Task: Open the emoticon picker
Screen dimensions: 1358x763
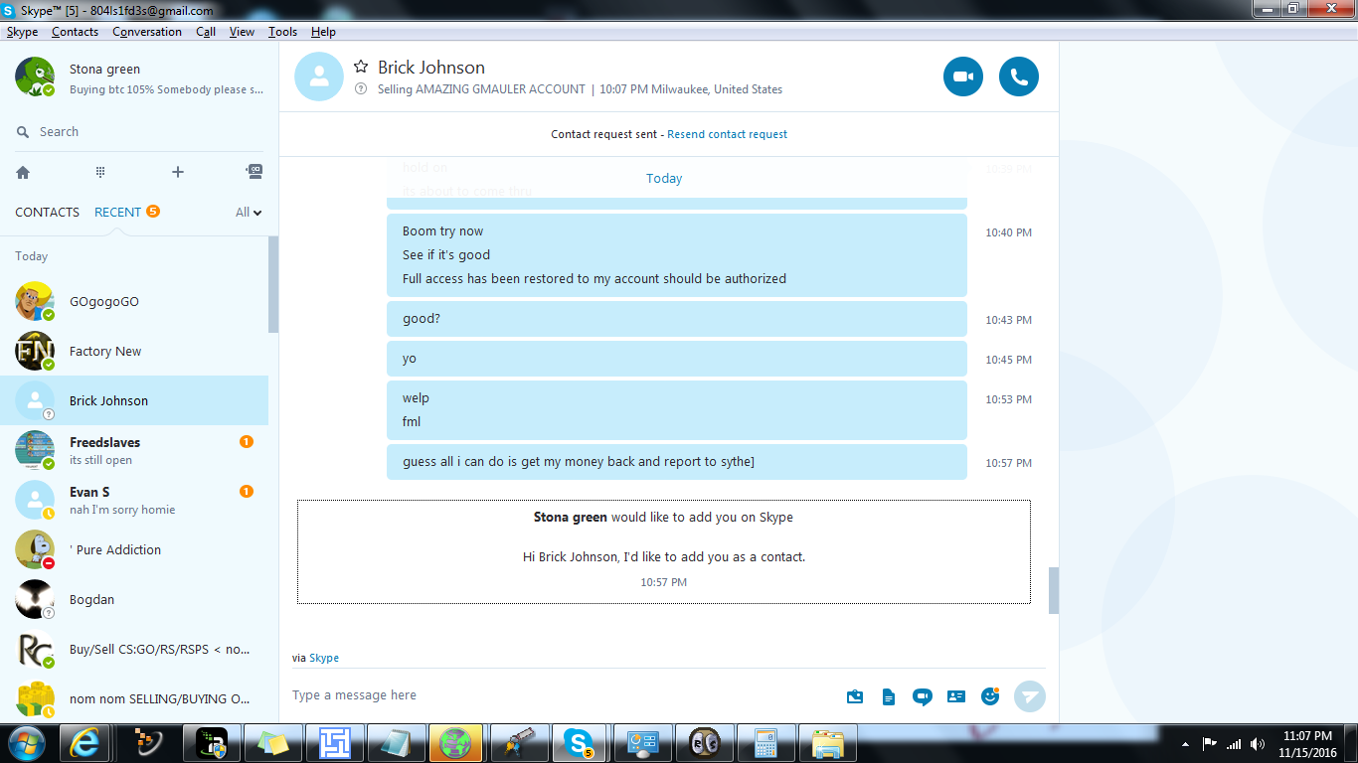Action: click(x=990, y=696)
